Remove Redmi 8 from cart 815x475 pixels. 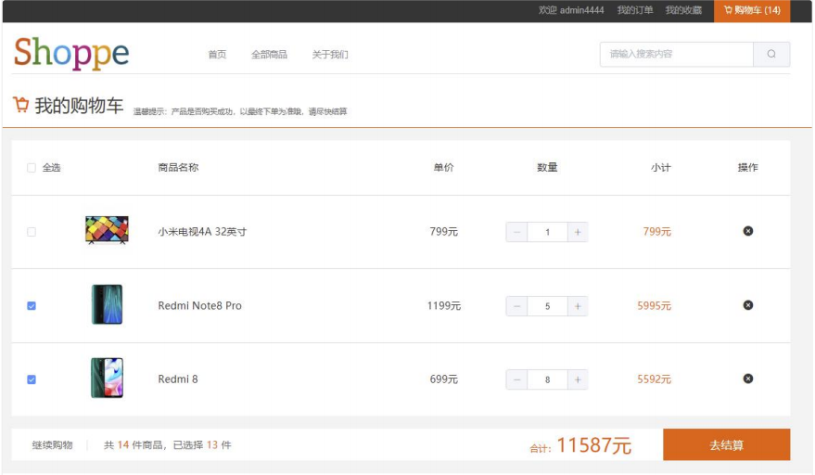(x=748, y=379)
